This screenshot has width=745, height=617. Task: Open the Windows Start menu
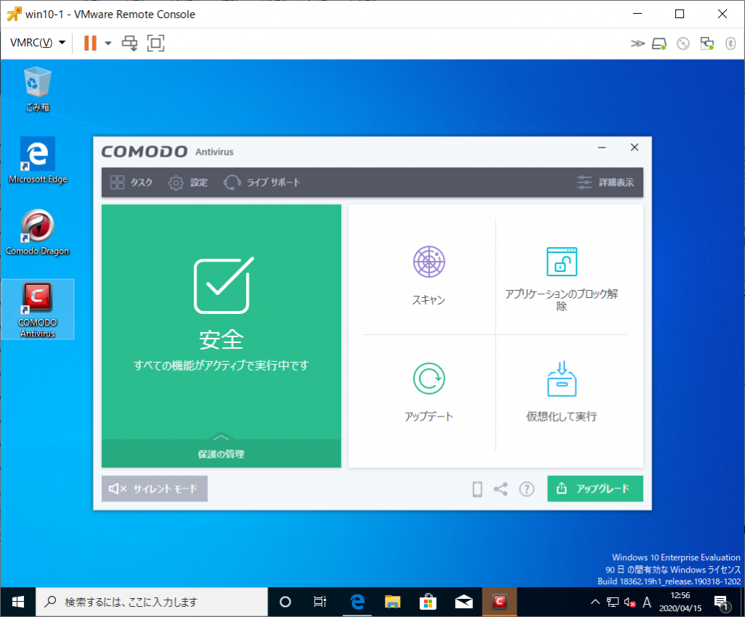point(18,602)
